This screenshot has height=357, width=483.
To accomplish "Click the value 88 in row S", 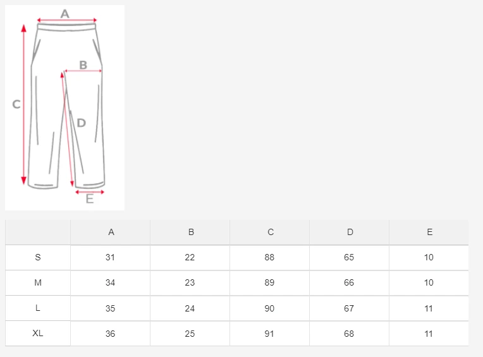I will pyautogui.click(x=269, y=258).
